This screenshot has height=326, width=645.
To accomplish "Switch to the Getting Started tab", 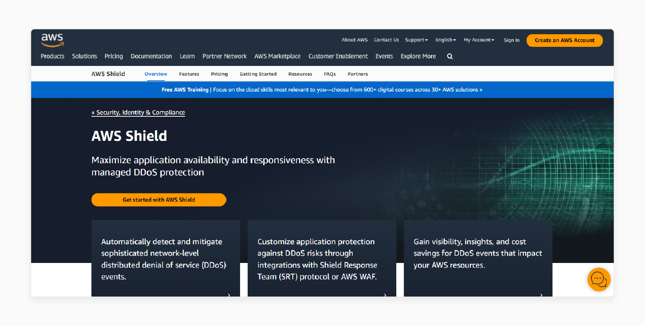I will point(258,74).
